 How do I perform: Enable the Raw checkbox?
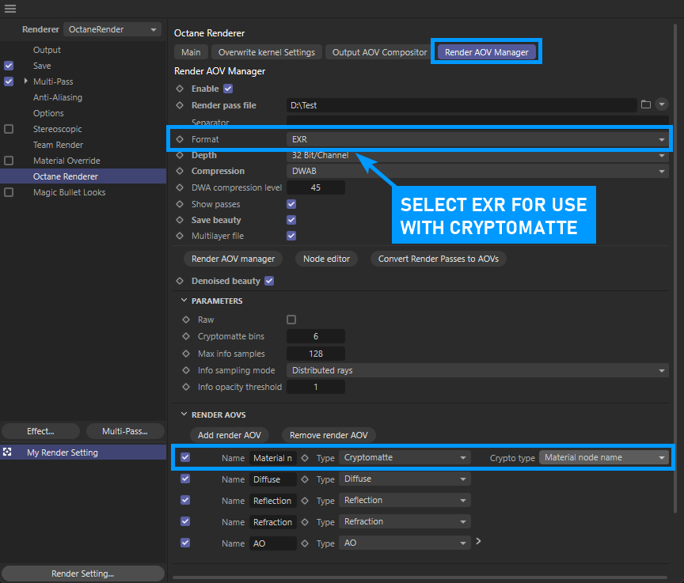tap(291, 320)
